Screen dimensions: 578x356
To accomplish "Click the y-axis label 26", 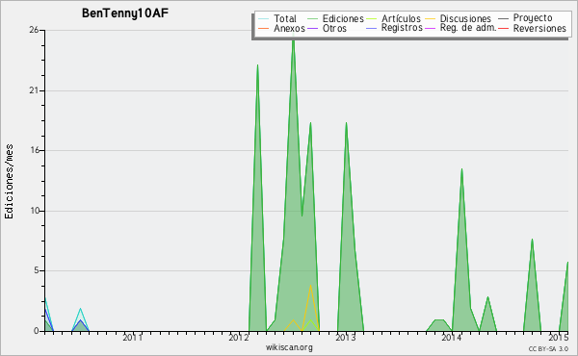I will [x=34, y=30].
